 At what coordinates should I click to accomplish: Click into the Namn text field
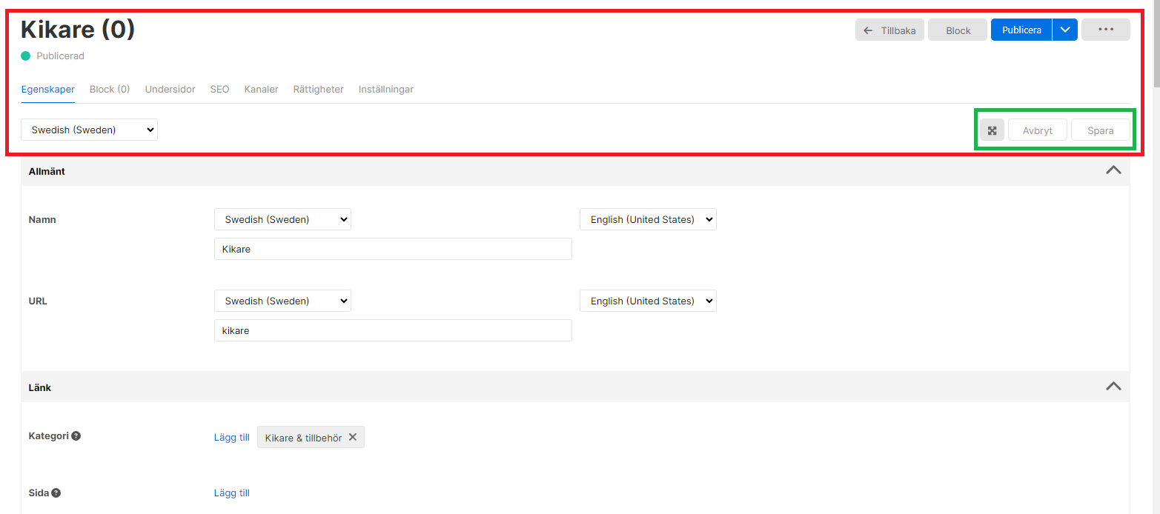[393, 249]
